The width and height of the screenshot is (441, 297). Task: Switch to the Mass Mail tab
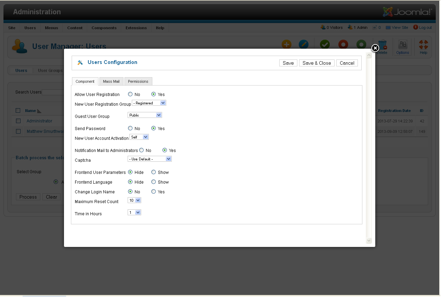click(111, 81)
